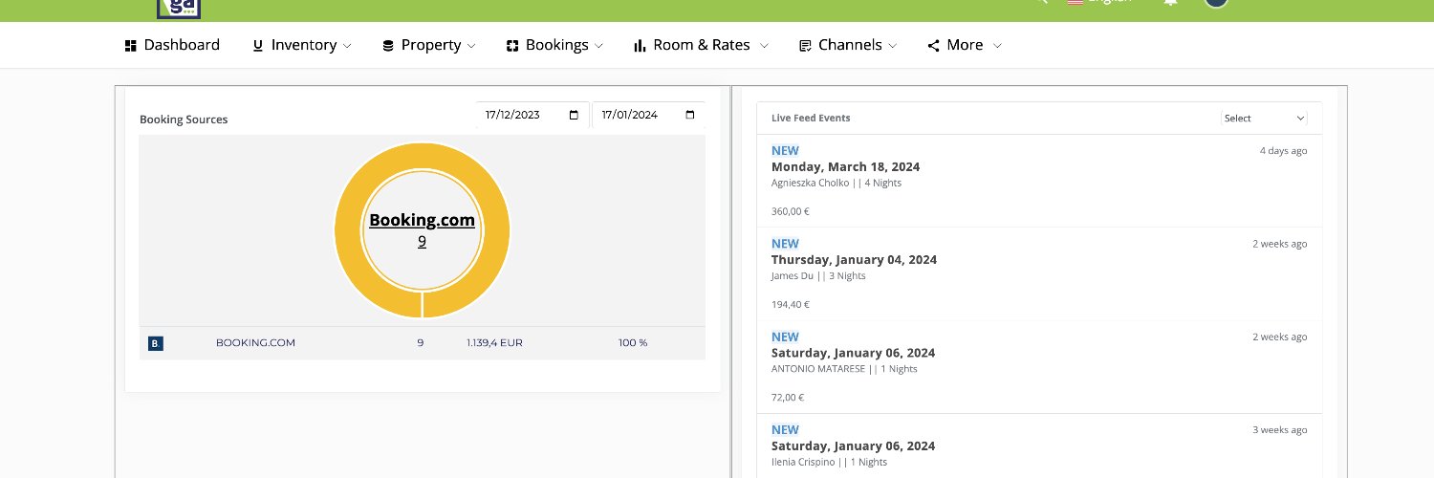Screen dimensions: 1434x478
Task: Click the 'Booking Sources' heading
Action: click(184, 119)
